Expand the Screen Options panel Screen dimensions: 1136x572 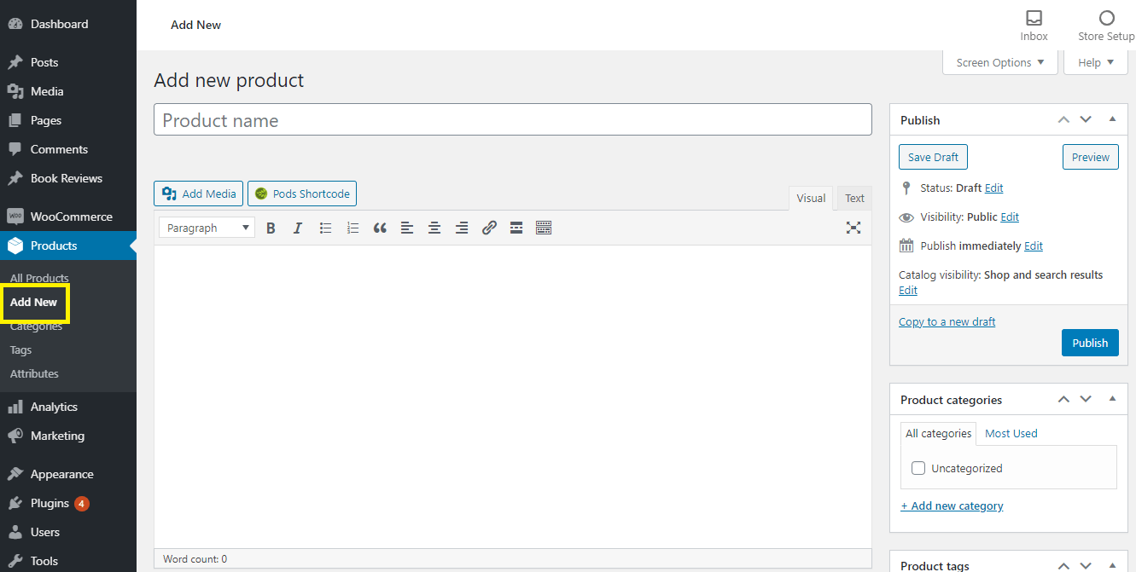click(x=999, y=62)
